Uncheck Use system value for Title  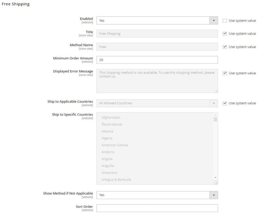(x=225, y=34)
